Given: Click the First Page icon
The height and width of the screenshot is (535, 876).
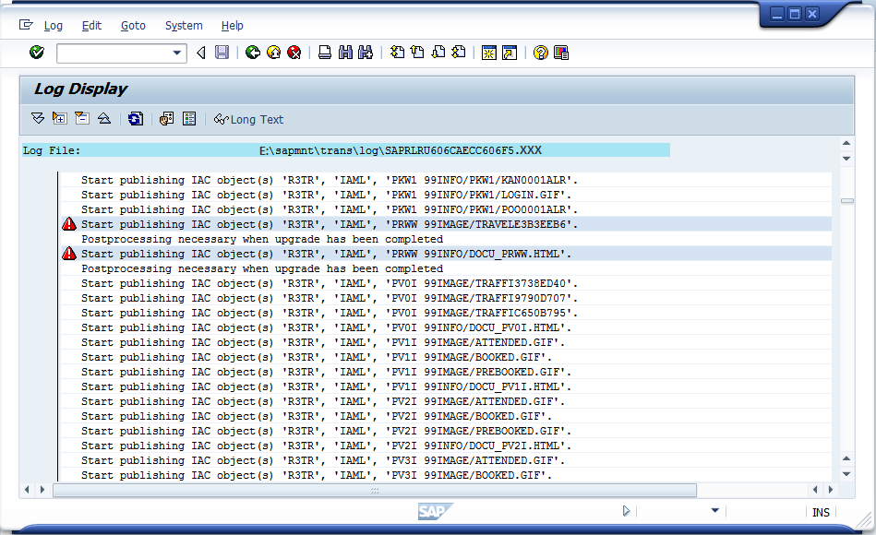Looking at the screenshot, I should pos(397,53).
